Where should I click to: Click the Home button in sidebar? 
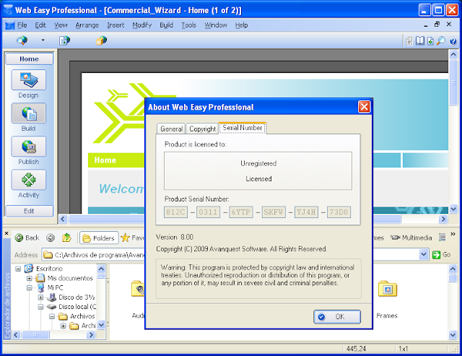point(29,59)
